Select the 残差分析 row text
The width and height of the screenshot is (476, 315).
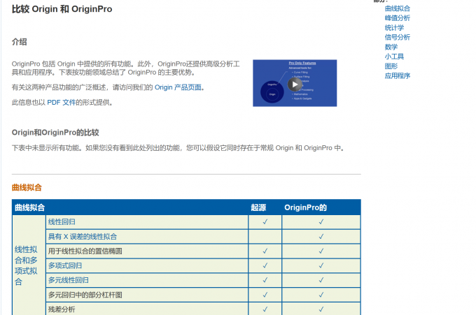[x=62, y=309]
